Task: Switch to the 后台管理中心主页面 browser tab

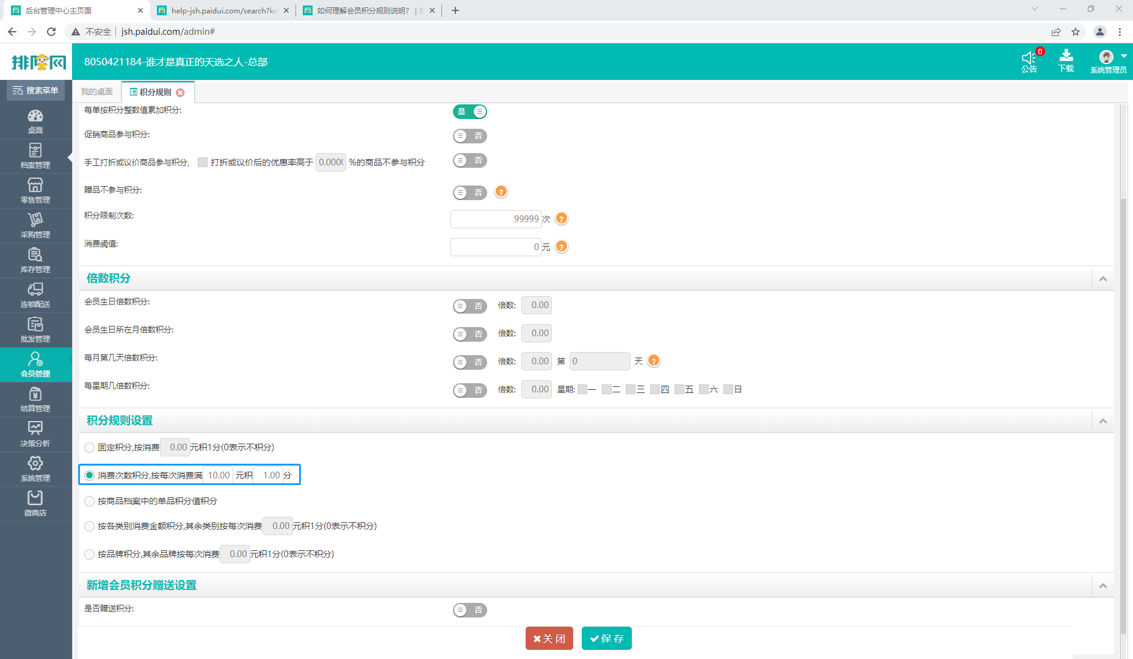Action: [x=77, y=10]
